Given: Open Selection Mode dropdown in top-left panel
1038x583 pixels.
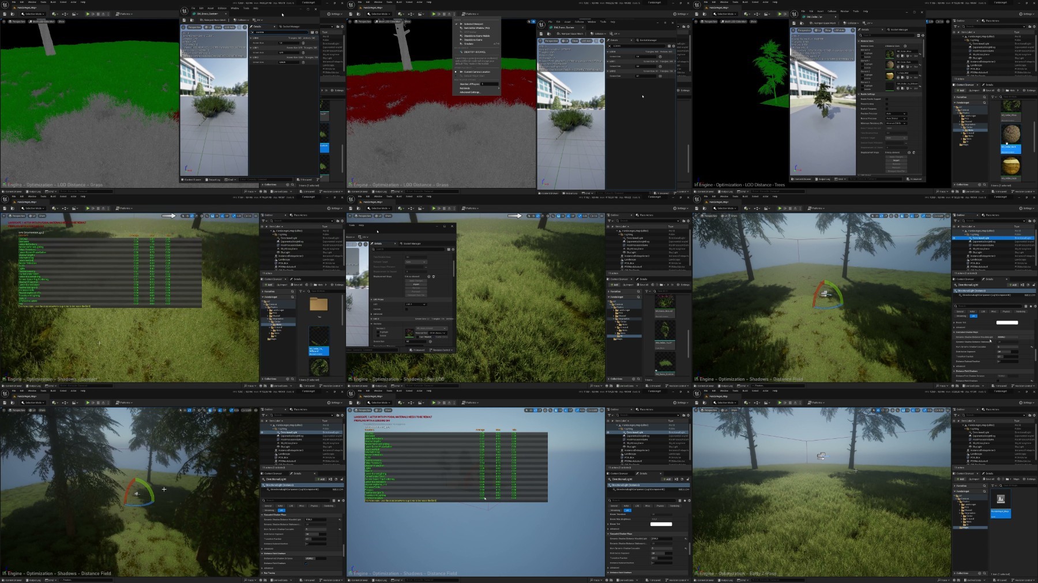Looking at the screenshot, I should pos(33,14).
